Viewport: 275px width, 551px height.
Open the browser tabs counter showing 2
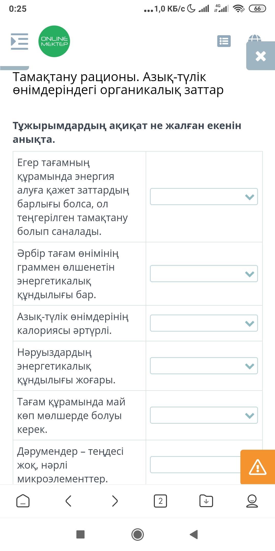pyautogui.click(x=160, y=501)
